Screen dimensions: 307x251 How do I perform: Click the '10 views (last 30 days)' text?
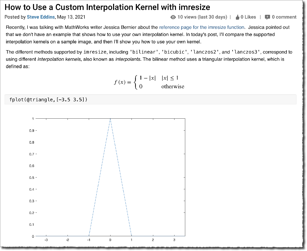coord(202,17)
